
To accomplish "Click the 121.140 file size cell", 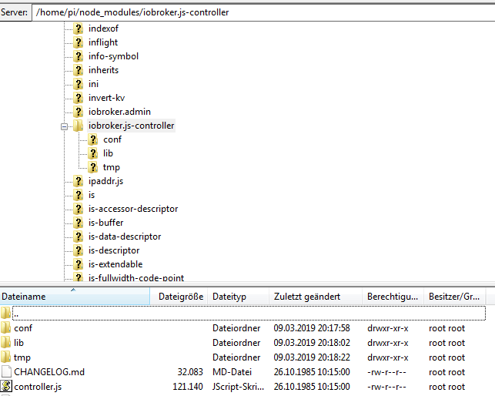I will pyautogui.click(x=188, y=387).
